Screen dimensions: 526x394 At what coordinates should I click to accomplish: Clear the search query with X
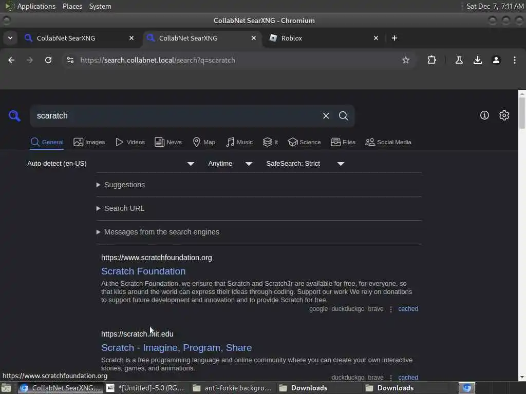[326, 116]
